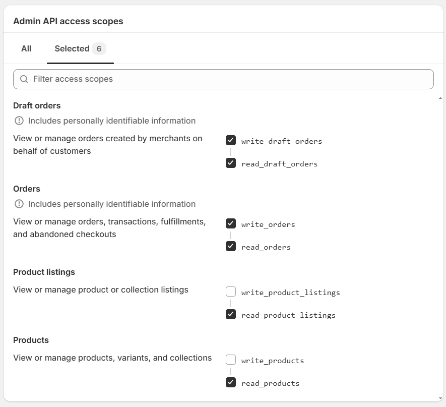
Task: Click the Admin API access scopes heading
Action: point(68,21)
